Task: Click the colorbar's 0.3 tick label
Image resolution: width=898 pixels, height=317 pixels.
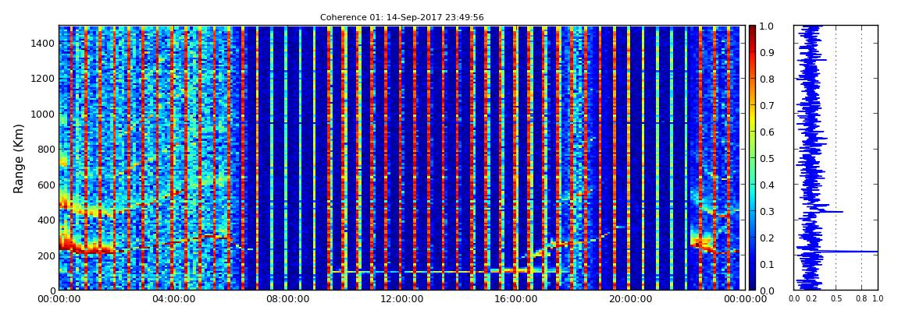Action: pyautogui.click(x=767, y=211)
